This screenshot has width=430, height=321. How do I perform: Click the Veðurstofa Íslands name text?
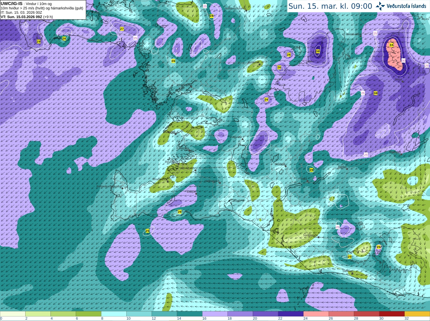tap(406, 6)
